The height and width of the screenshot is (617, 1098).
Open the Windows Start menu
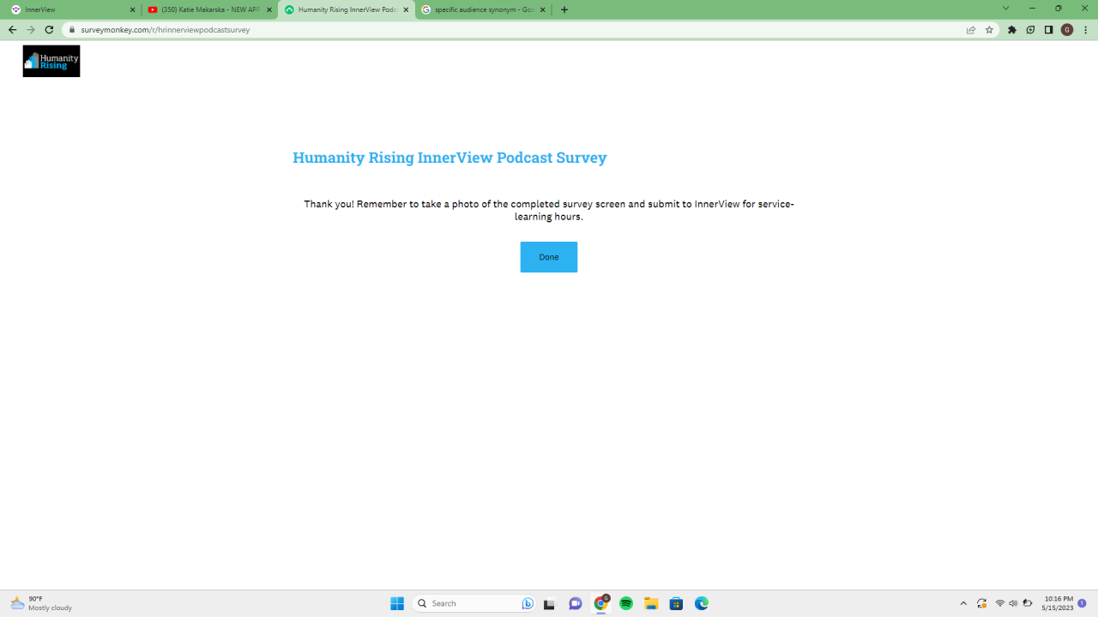[x=397, y=603]
